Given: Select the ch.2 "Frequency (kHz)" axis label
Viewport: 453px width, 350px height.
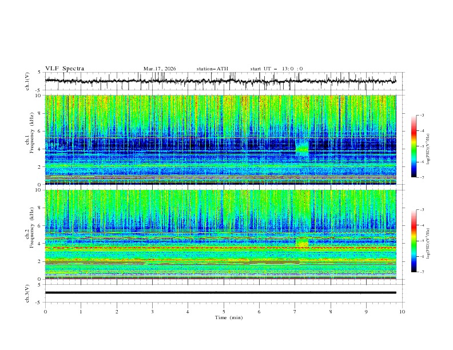Looking at the screenshot, I should [32, 227].
